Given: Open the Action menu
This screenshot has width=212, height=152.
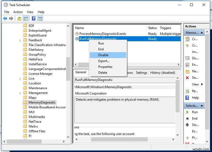Looking at the screenshot, I should click(18, 12).
